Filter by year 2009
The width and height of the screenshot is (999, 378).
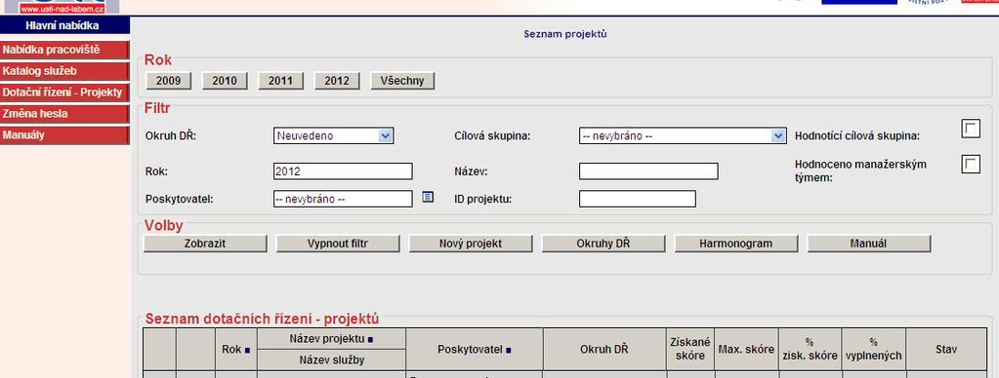coord(169,81)
